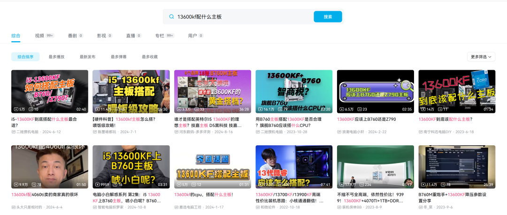The height and width of the screenshot is (215, 507).
Task: Sort results by 最多收藏
Action: pyautogui.click(x=150, y=57)
